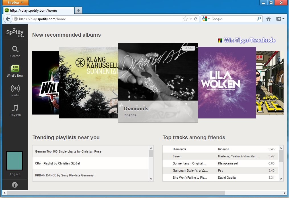This screenshot has width=289, height=198.
Task: Click the Diamonds album title text
Action: [x=136, y=109]
